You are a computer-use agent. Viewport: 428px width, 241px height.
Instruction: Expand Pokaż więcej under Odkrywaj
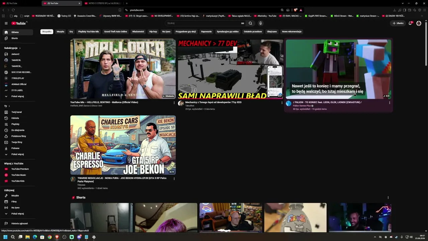pos(18,214)
